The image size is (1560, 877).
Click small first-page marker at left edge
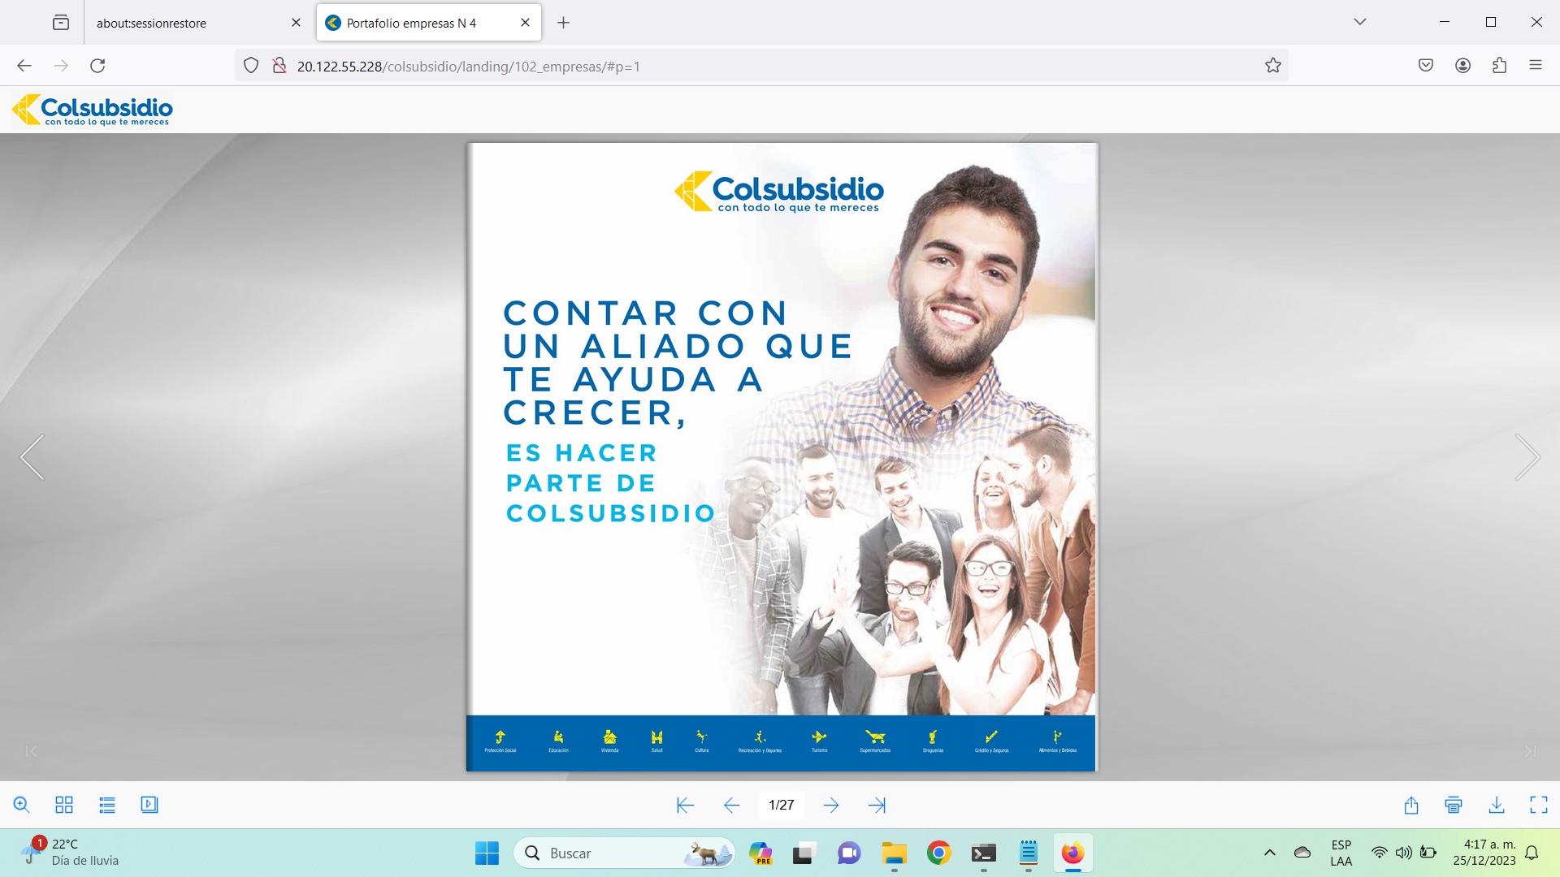tap(31, 751)
